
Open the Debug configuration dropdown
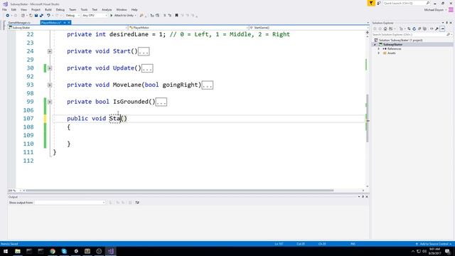(73, 16)
